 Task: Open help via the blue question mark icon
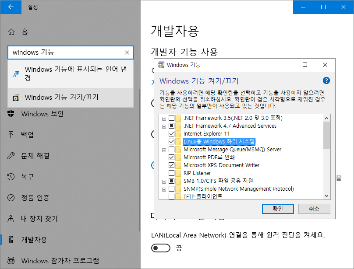coord(326,80)
